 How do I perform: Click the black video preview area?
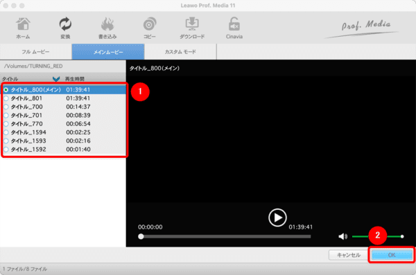coord(271,139)
